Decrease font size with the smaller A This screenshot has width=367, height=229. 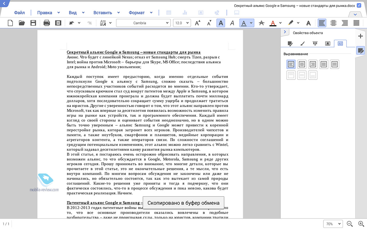[x=209, y=23]
